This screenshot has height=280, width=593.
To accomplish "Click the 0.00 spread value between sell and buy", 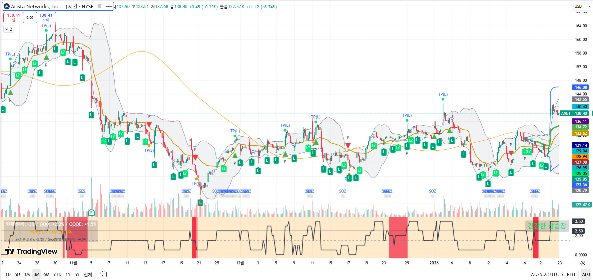I will 30,18.
